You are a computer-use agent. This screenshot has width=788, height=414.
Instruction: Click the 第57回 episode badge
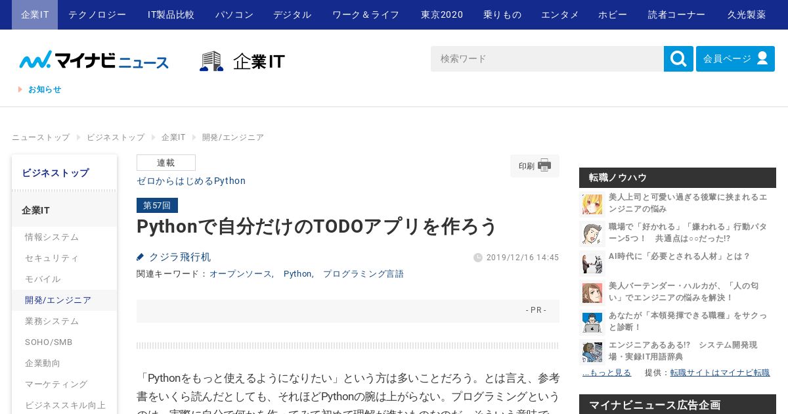(x=157, y=205)
